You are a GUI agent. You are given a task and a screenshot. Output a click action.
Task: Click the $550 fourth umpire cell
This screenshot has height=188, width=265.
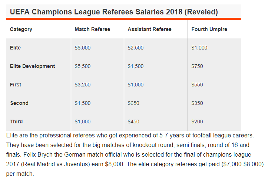197,85
